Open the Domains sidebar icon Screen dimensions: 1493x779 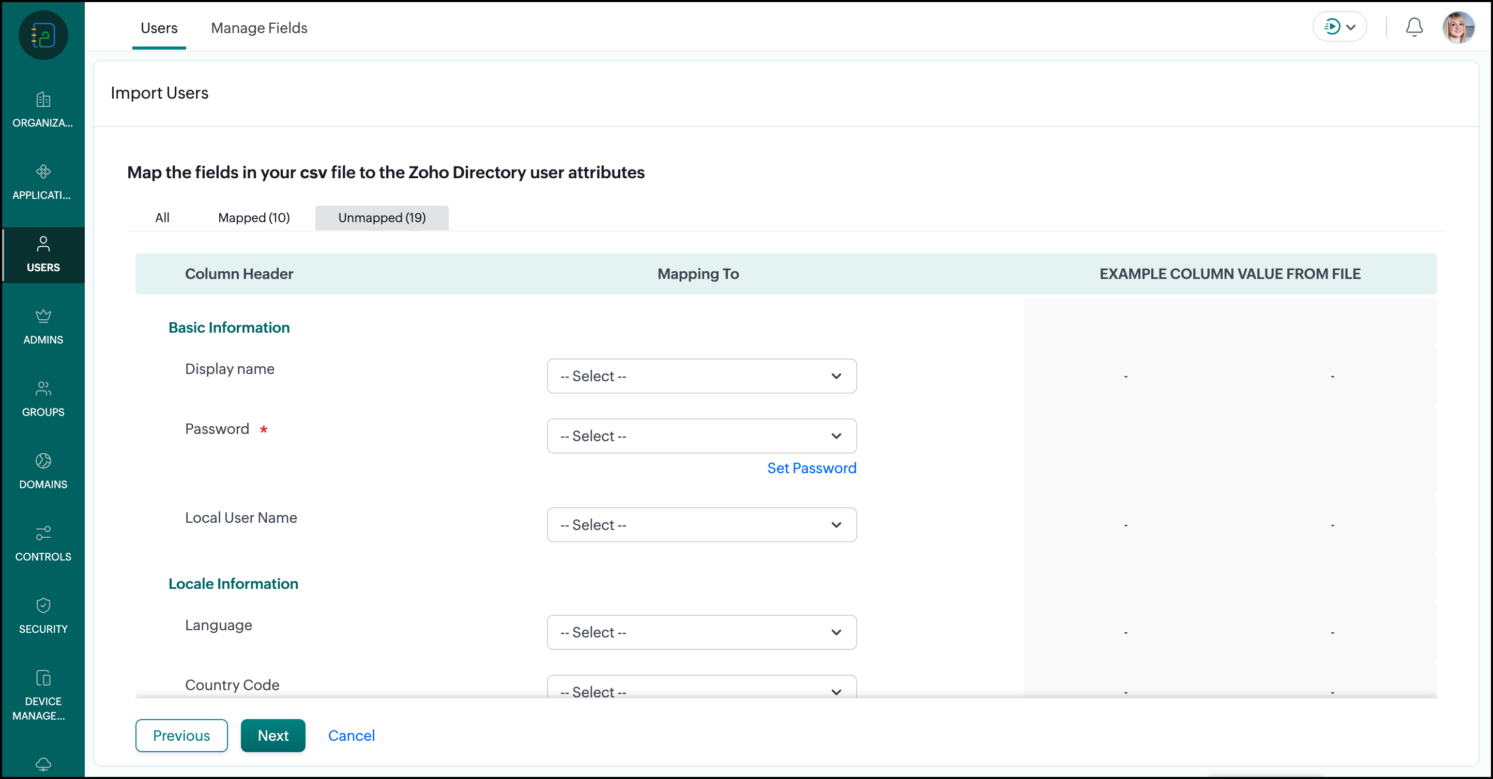[43, 461]
